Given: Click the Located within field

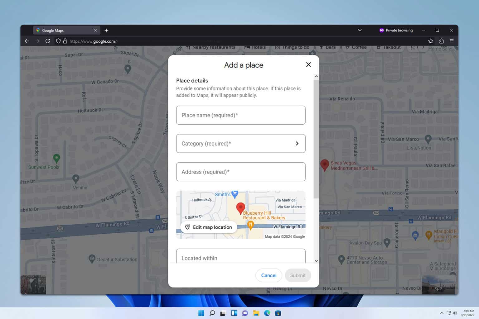Looking at the screenshot, I should pyautogui.click(x=241, y=256).
